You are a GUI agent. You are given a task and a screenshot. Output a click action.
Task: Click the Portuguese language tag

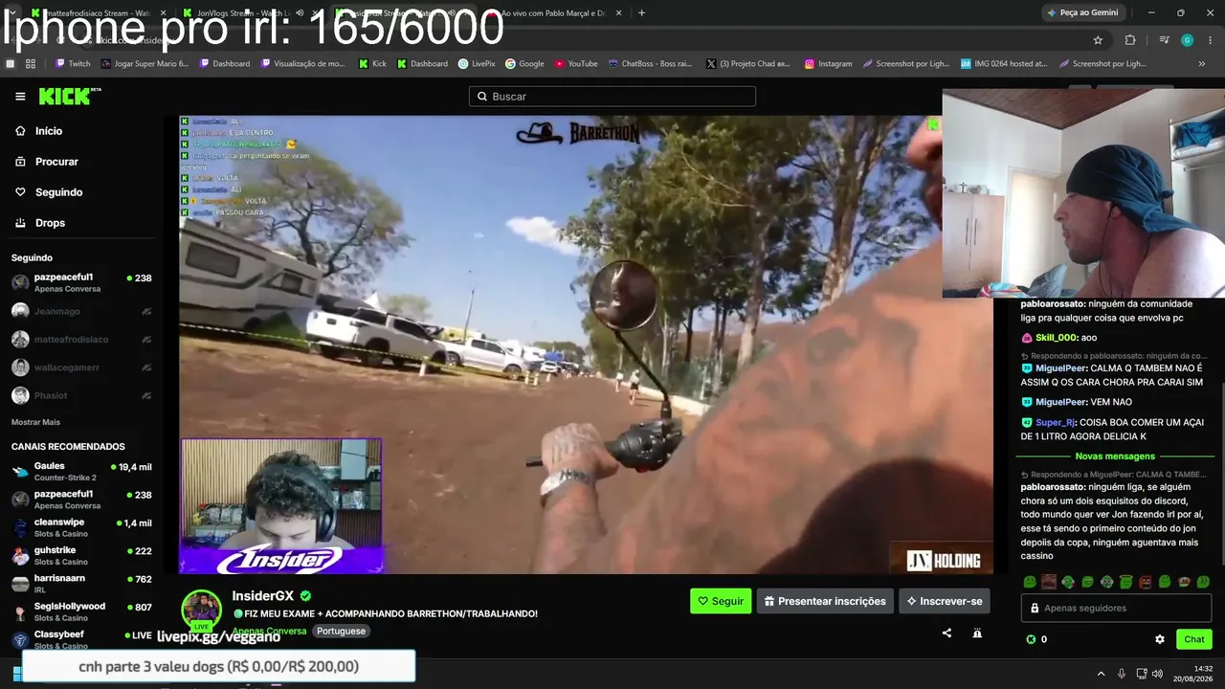click(342, 631)
